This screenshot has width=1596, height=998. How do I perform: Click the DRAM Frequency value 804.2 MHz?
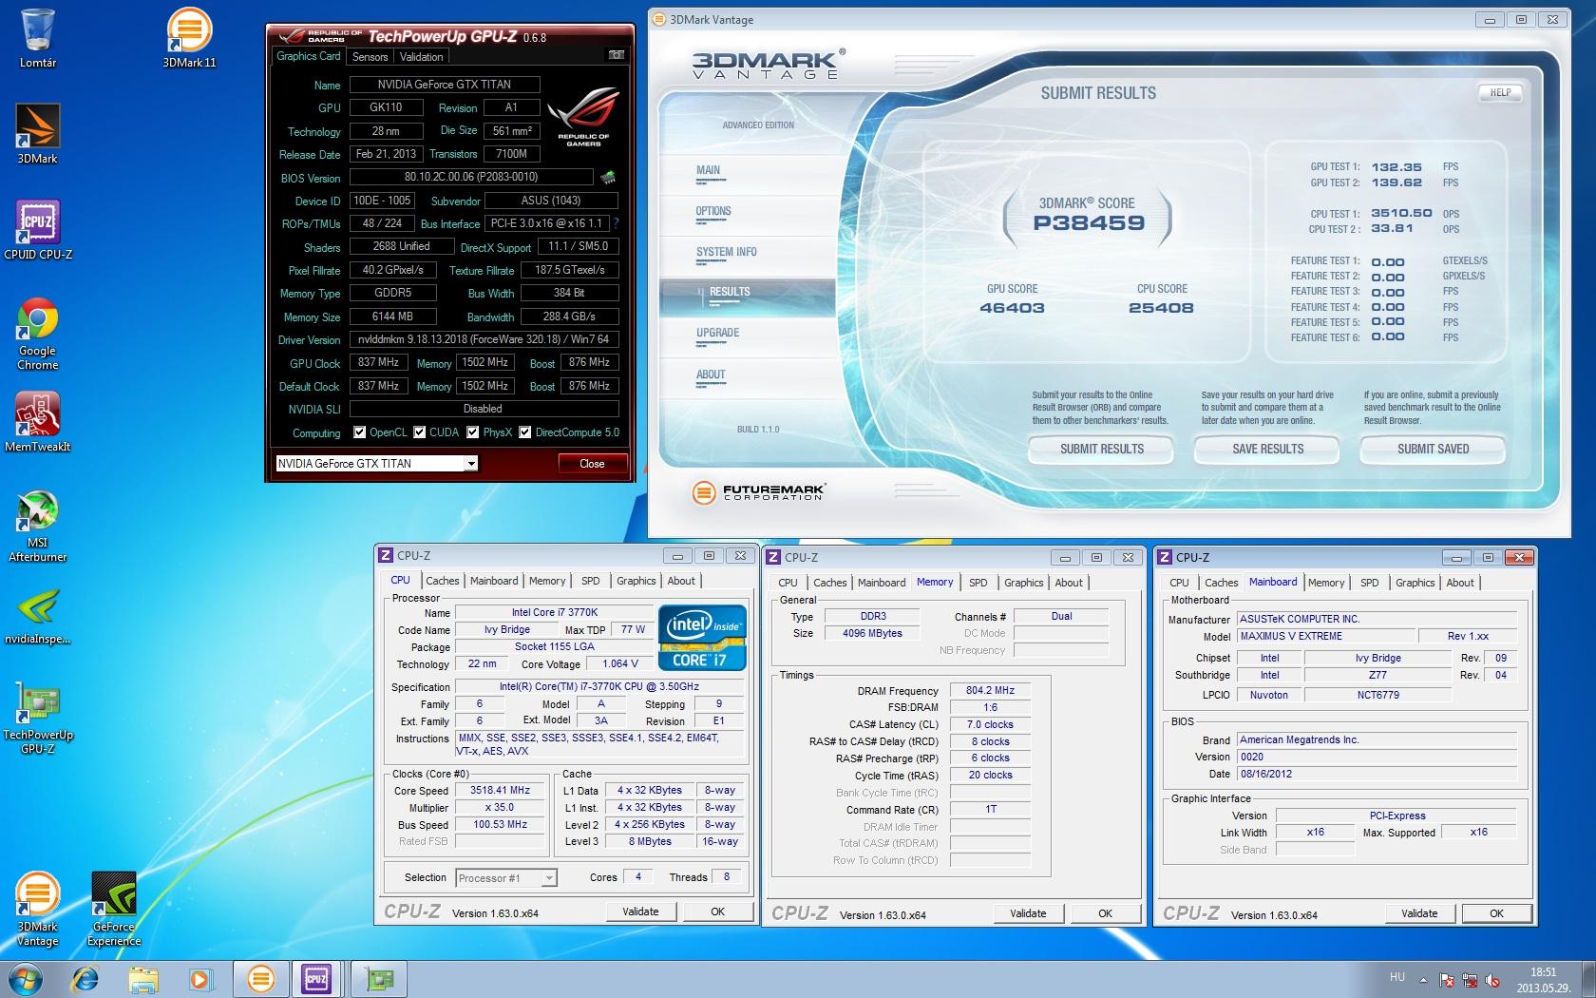pos(990,691)
